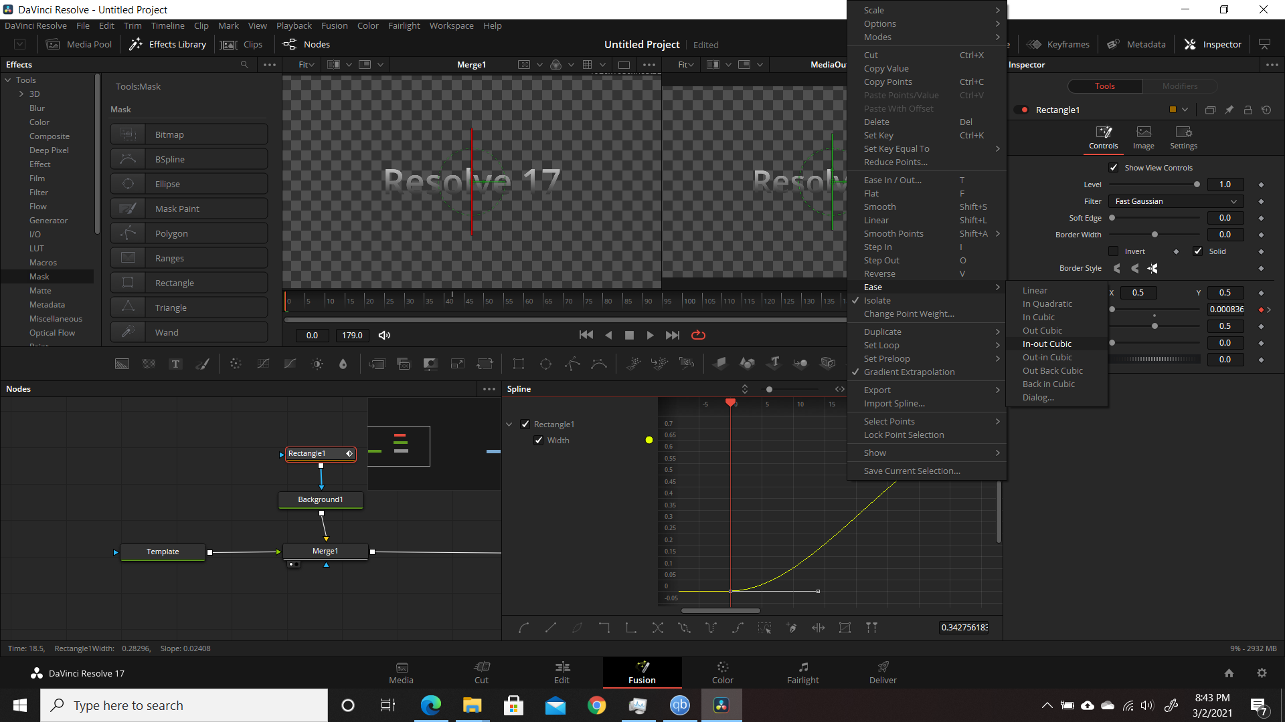
Task: Open the Effects Library panel
Action: pyautogui.click(x=167, y=44)
